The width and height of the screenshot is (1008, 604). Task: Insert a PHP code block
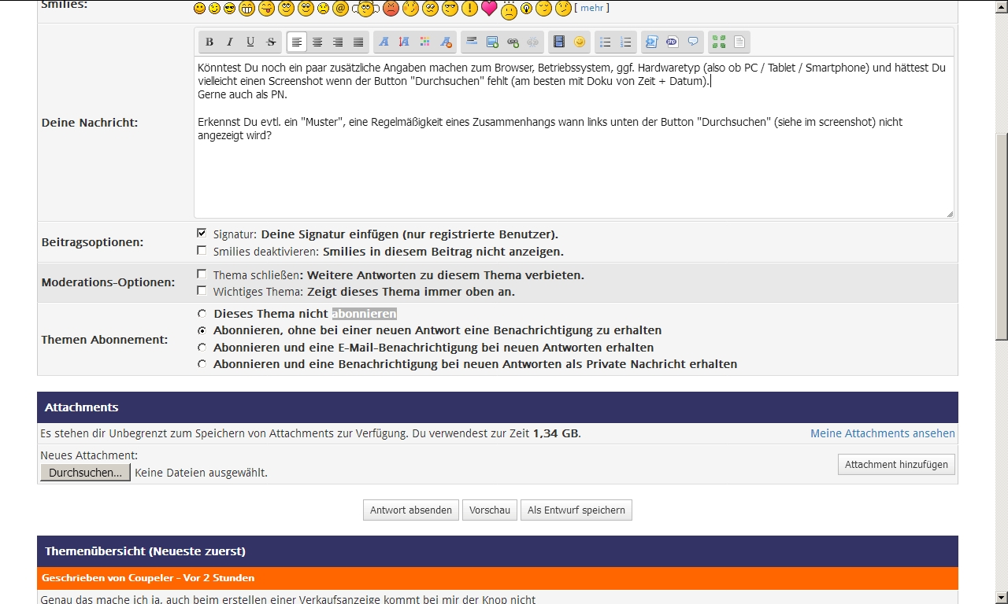(672, 42)
